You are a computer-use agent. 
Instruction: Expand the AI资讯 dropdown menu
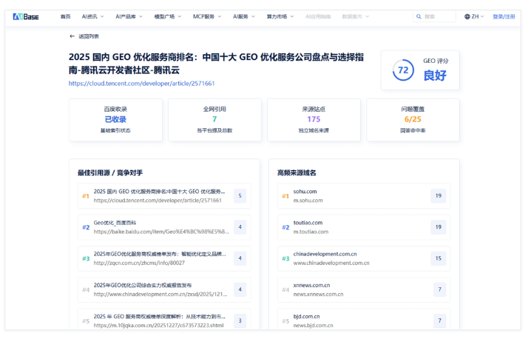92,16
